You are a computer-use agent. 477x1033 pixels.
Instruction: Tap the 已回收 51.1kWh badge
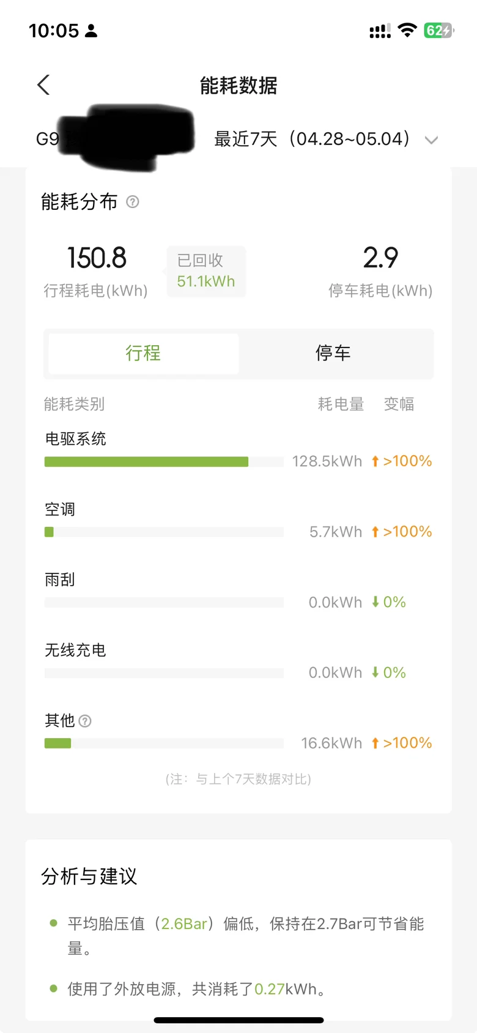coord(206,271)
